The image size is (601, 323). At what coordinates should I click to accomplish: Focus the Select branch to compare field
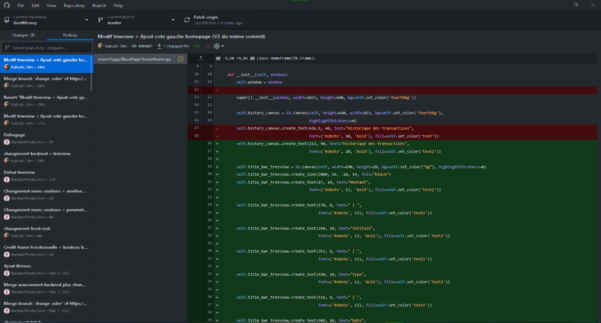click(47, 48)
